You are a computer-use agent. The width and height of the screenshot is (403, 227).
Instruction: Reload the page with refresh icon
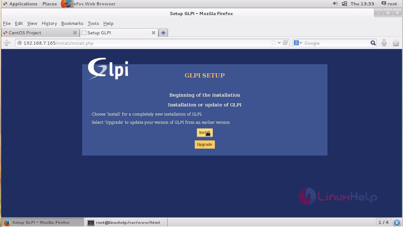pos(285,43)
